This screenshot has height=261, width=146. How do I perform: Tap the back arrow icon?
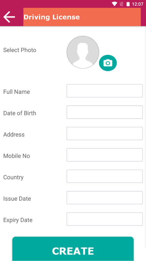pos(9,17)
